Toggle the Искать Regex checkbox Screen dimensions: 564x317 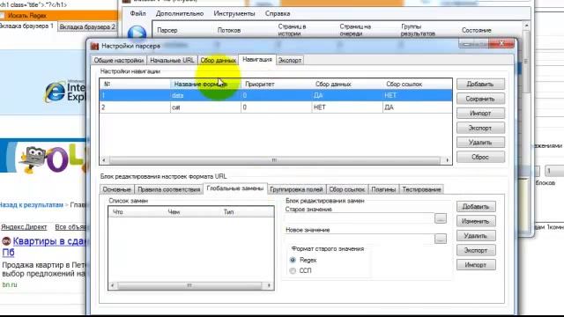(x=2, y=16)
